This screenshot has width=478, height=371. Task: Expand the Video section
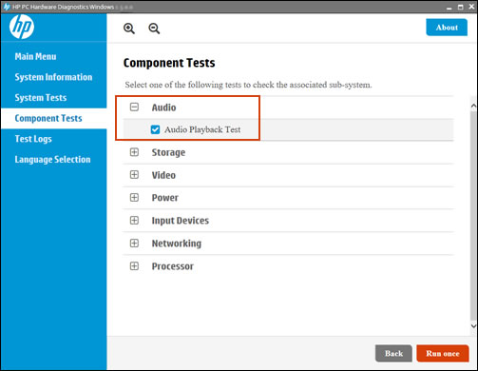(134, 175)
